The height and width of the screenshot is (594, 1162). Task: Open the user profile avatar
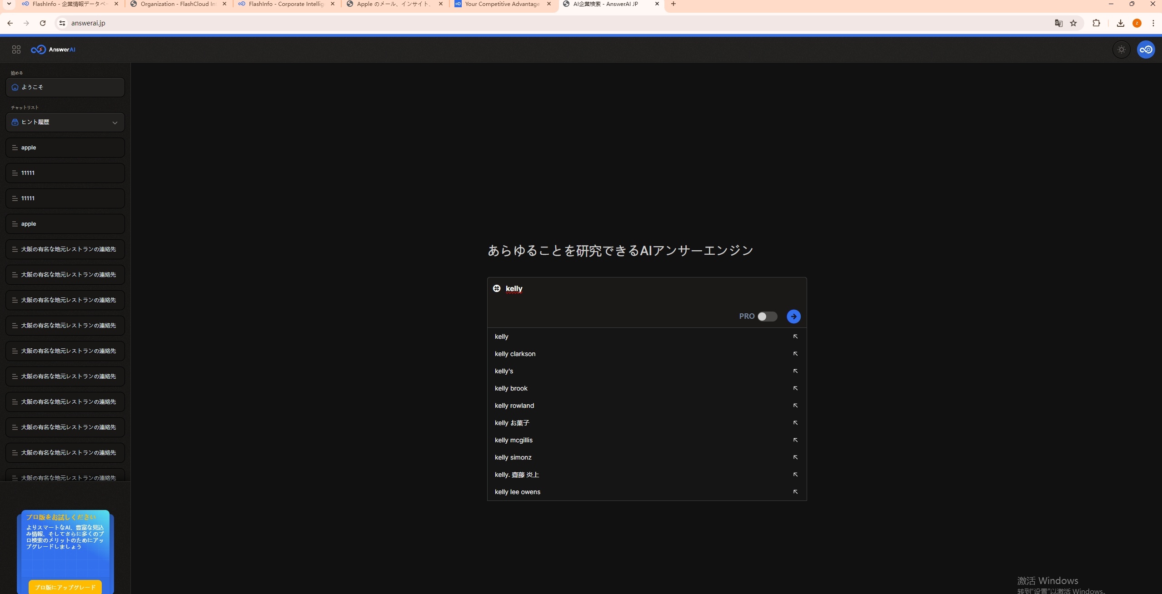tap(1146, 49)
